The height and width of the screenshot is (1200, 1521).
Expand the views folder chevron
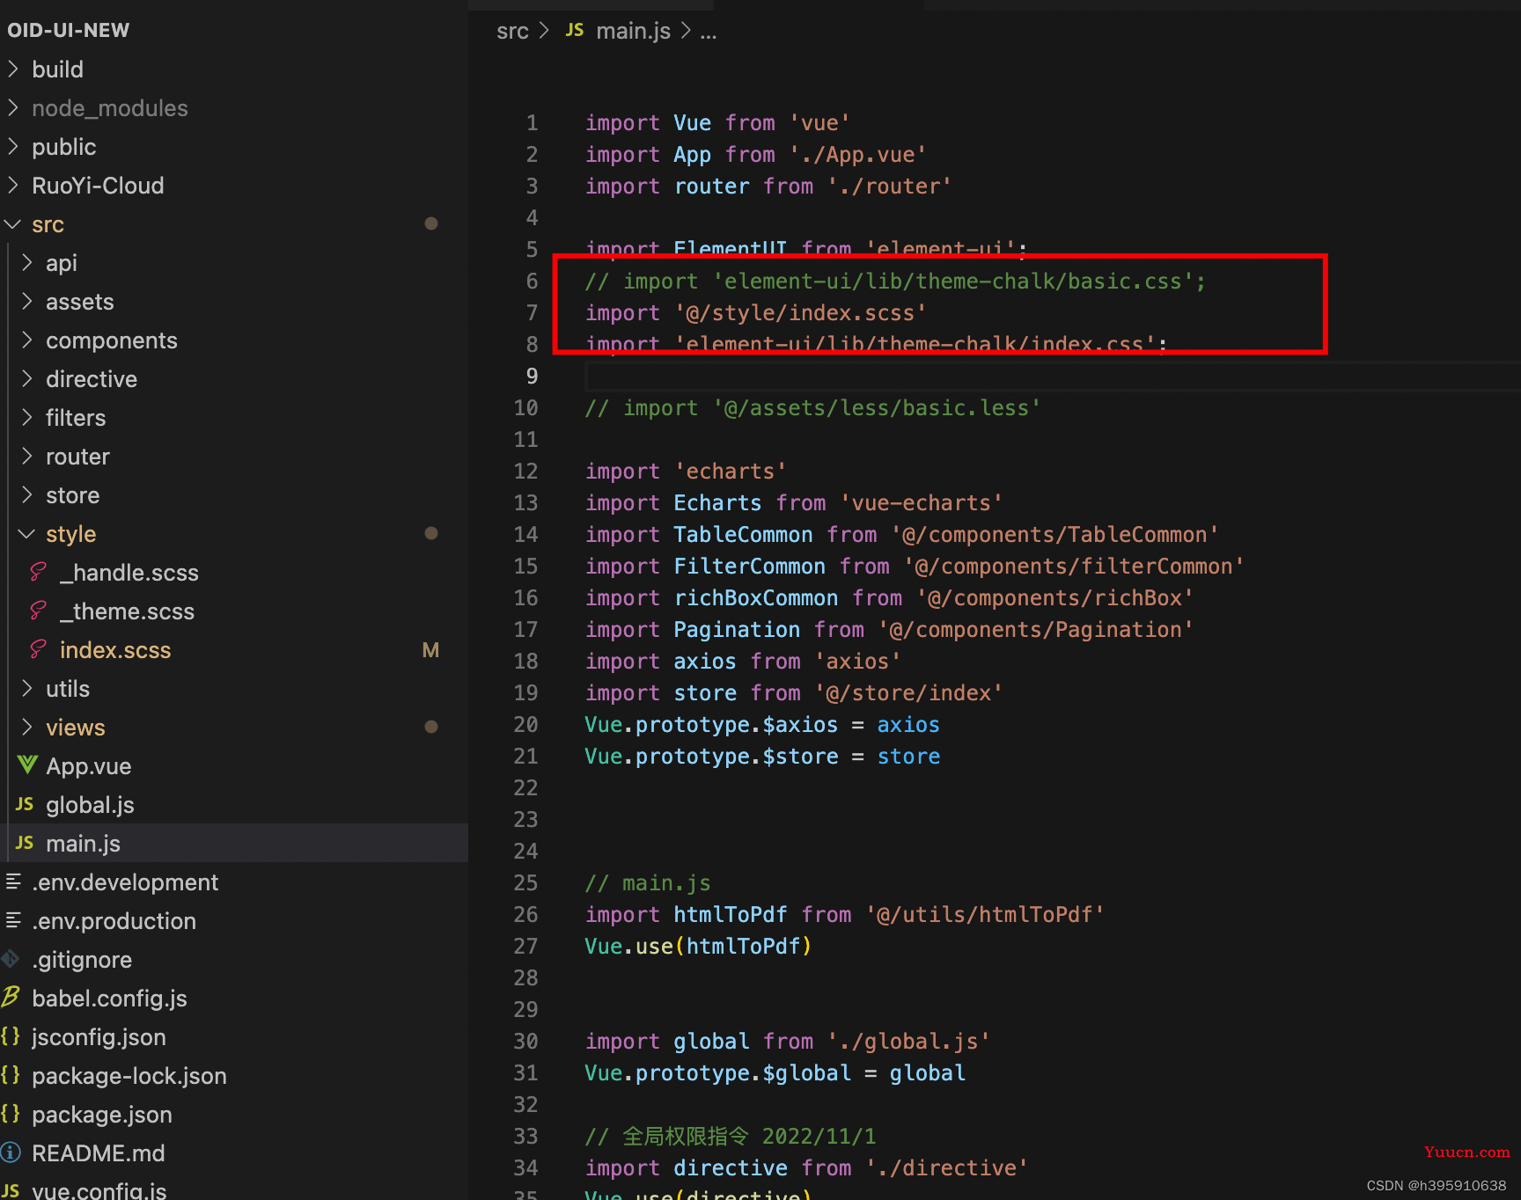27,727
